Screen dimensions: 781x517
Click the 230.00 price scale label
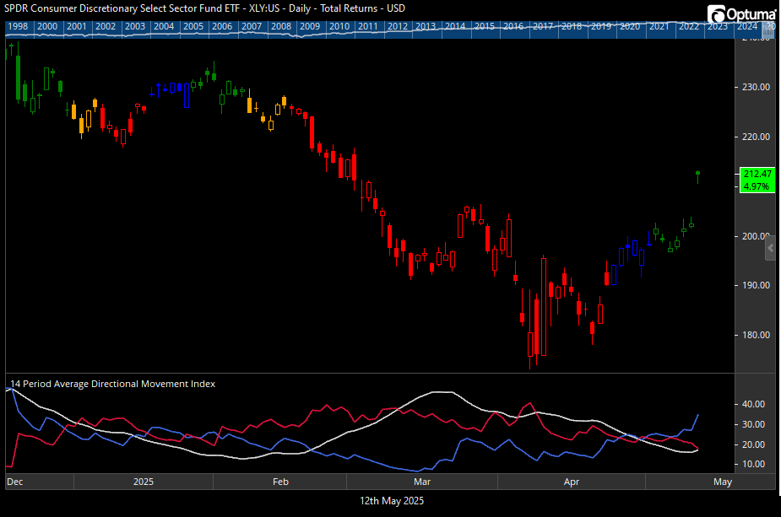[x=756, y=87]
